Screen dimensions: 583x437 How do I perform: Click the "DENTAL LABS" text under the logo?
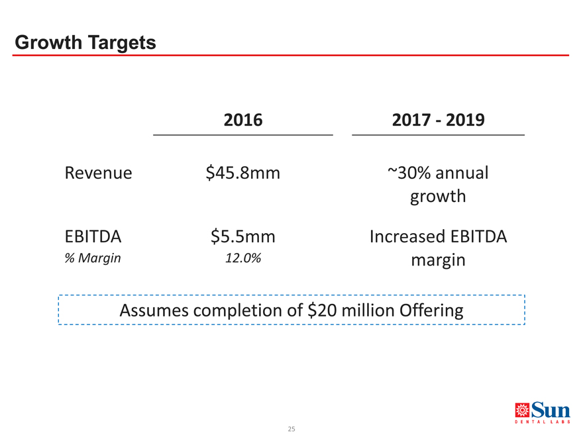coord(542,422)
